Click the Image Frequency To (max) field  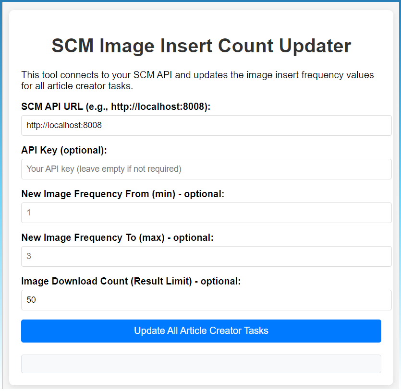tap(207, 256)
